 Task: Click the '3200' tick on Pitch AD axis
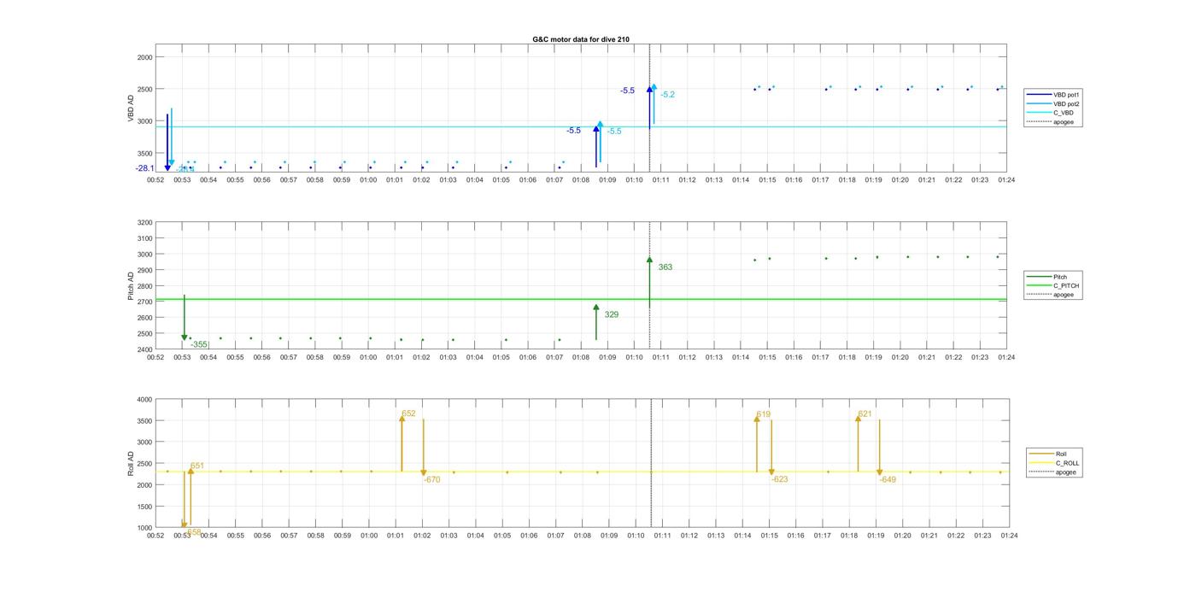[x=144, y=223]
